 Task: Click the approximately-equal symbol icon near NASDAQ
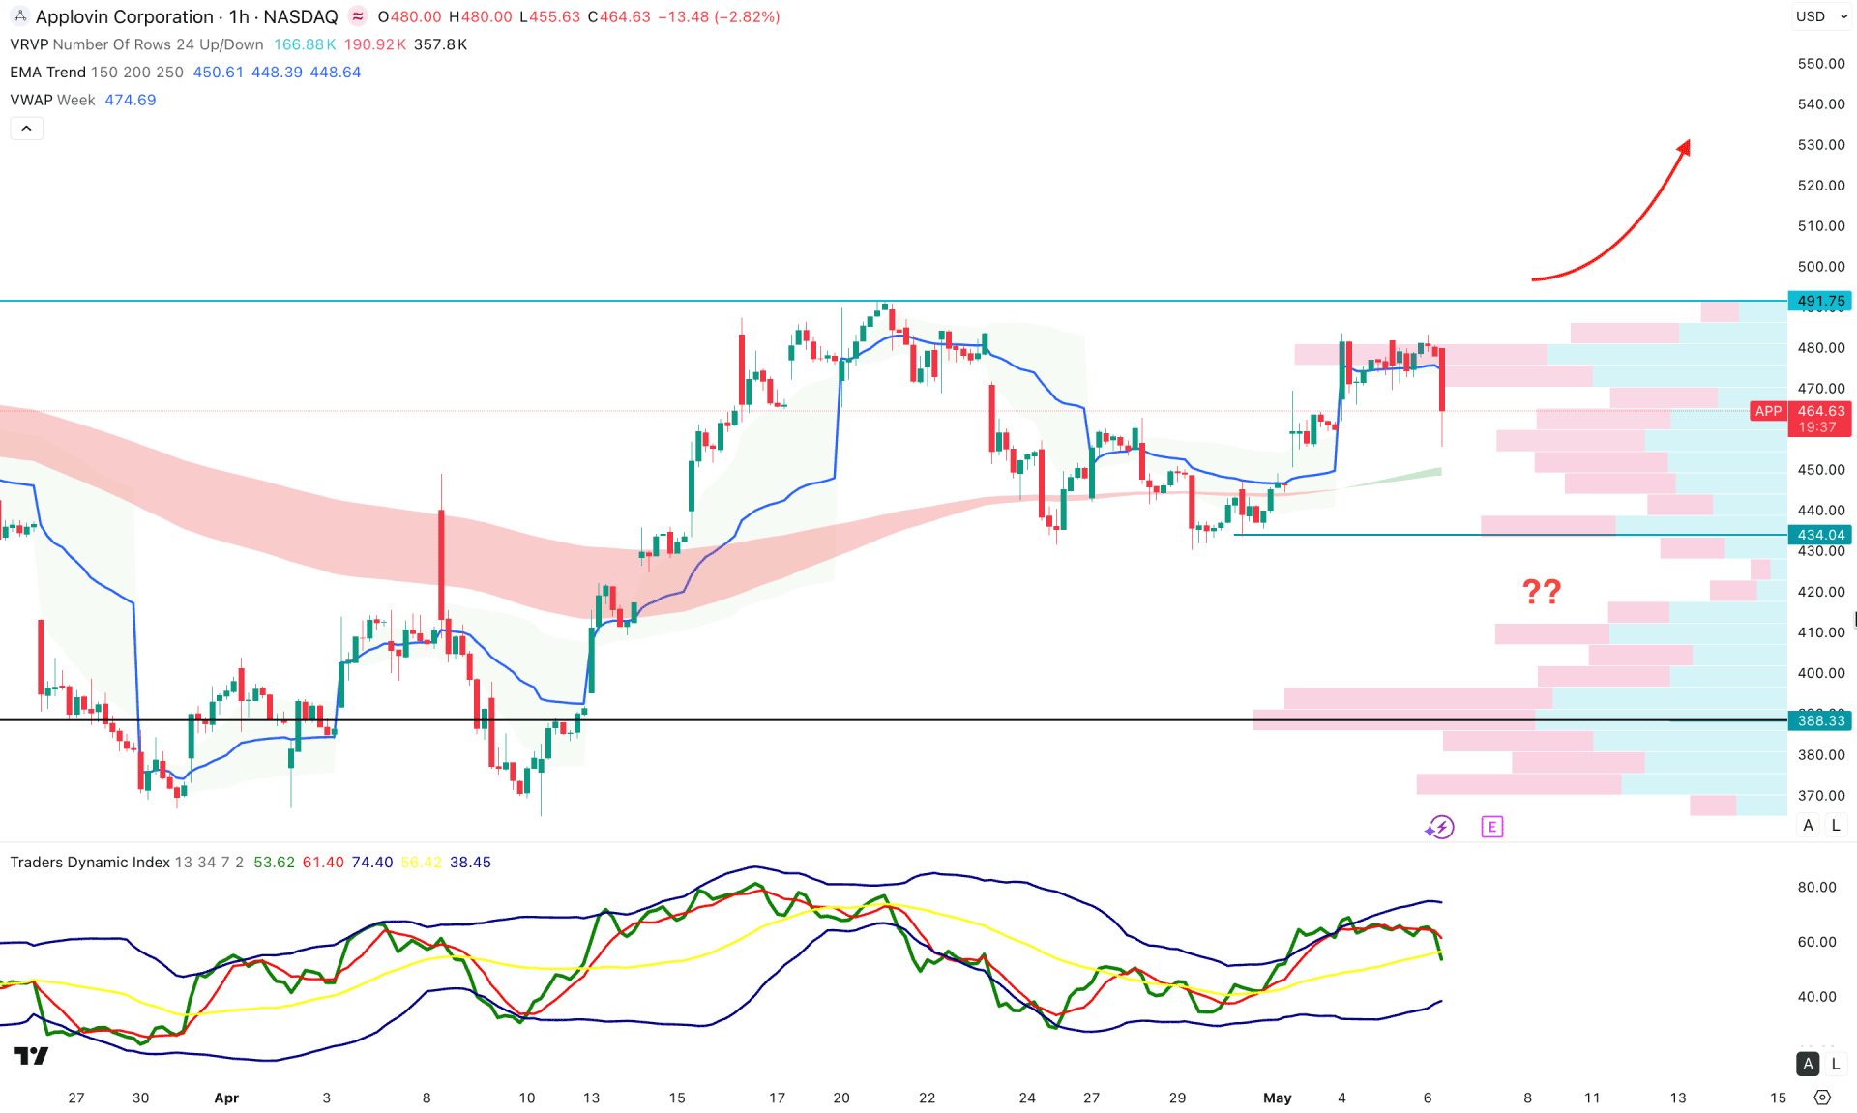click(358, 16)
